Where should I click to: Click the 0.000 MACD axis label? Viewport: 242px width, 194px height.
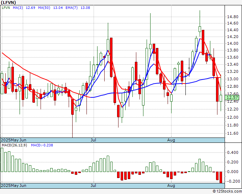coord(233,172)
